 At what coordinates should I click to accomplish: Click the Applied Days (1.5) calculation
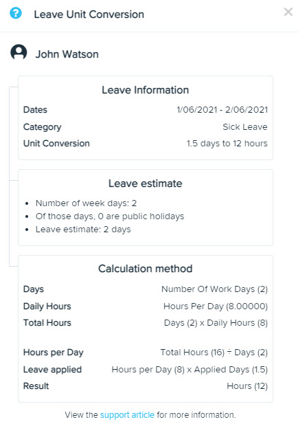[190, 370]
